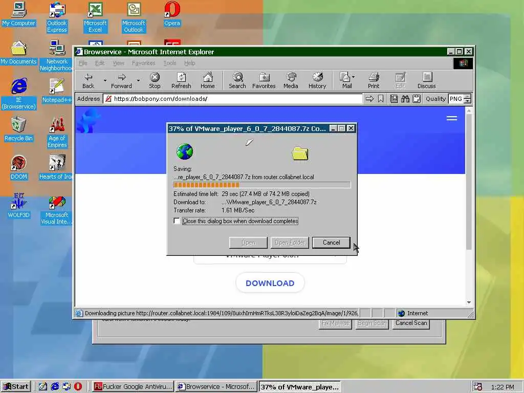Image resolution: width=524 pixels, height=393 pixels.
Task: Click the bookmark icon next to Go arrow
Action: tap(381, 99)
